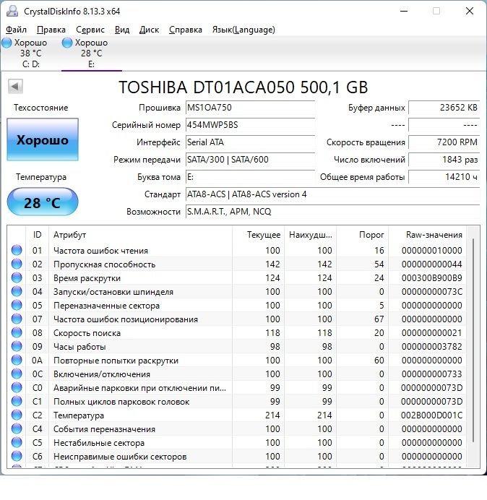Click the CrystalDiskInfo app icon in title bar
Image resolution: width=487 pixels, height=500 pixels.
coord(12,11)
